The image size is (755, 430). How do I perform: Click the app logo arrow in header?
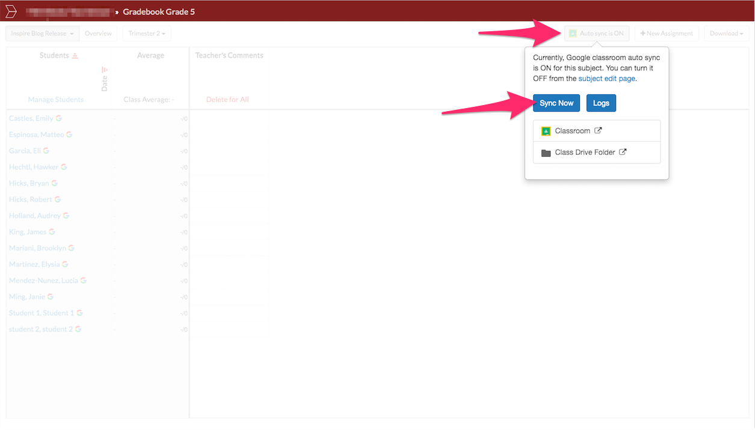click(x=11, y=11)
